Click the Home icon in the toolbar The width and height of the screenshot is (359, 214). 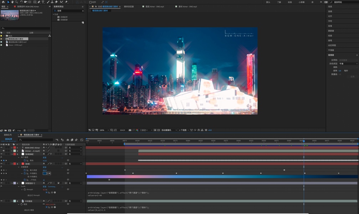(x=3, y=2)
